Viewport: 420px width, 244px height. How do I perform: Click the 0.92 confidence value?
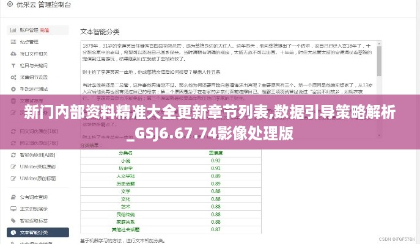point(216,160)
